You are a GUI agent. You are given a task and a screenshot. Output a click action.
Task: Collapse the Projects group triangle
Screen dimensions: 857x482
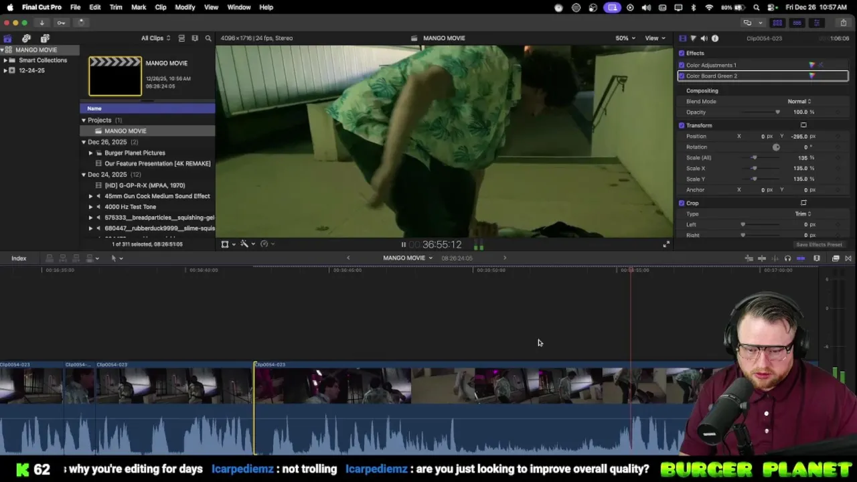[84, 120]
